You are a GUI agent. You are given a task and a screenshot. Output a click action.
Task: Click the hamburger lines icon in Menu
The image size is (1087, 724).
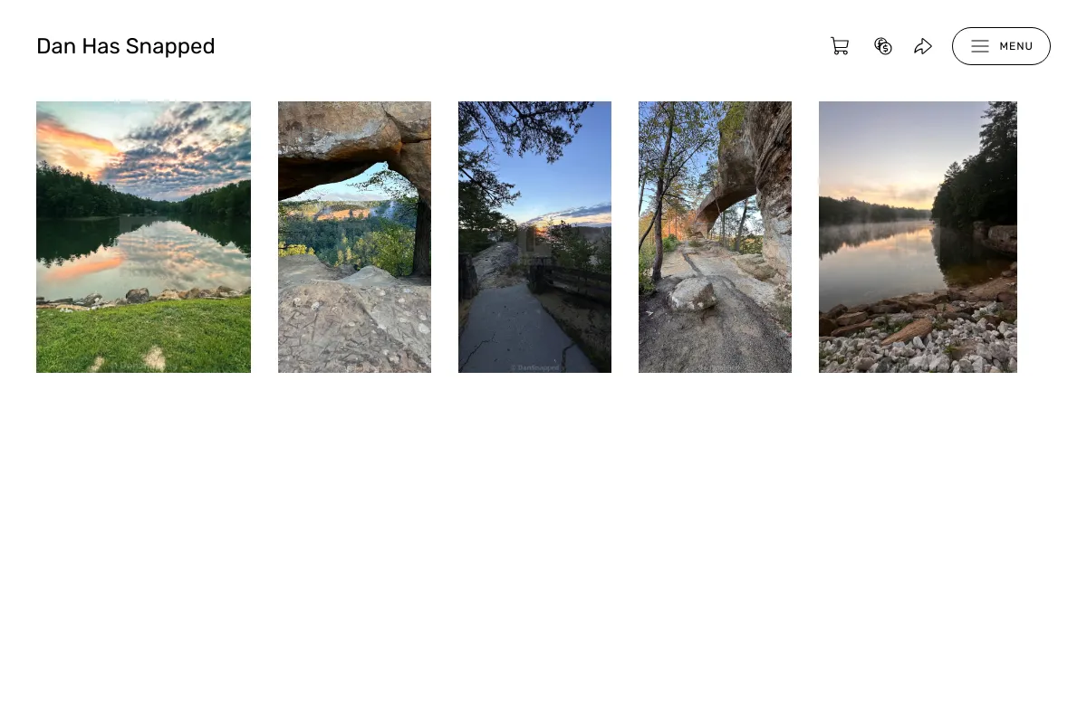[x=980, y=46]
